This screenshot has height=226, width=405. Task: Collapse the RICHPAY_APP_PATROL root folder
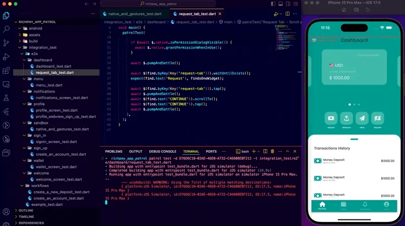pos(16,22)
